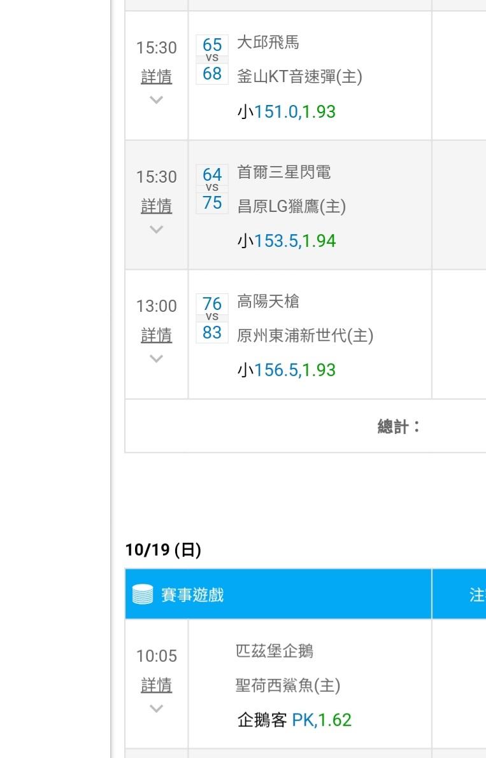Click the team name 釜山KT音速彈(主)
The width and height of the screenshot is (486, 758).
click(x=299, y=77)
